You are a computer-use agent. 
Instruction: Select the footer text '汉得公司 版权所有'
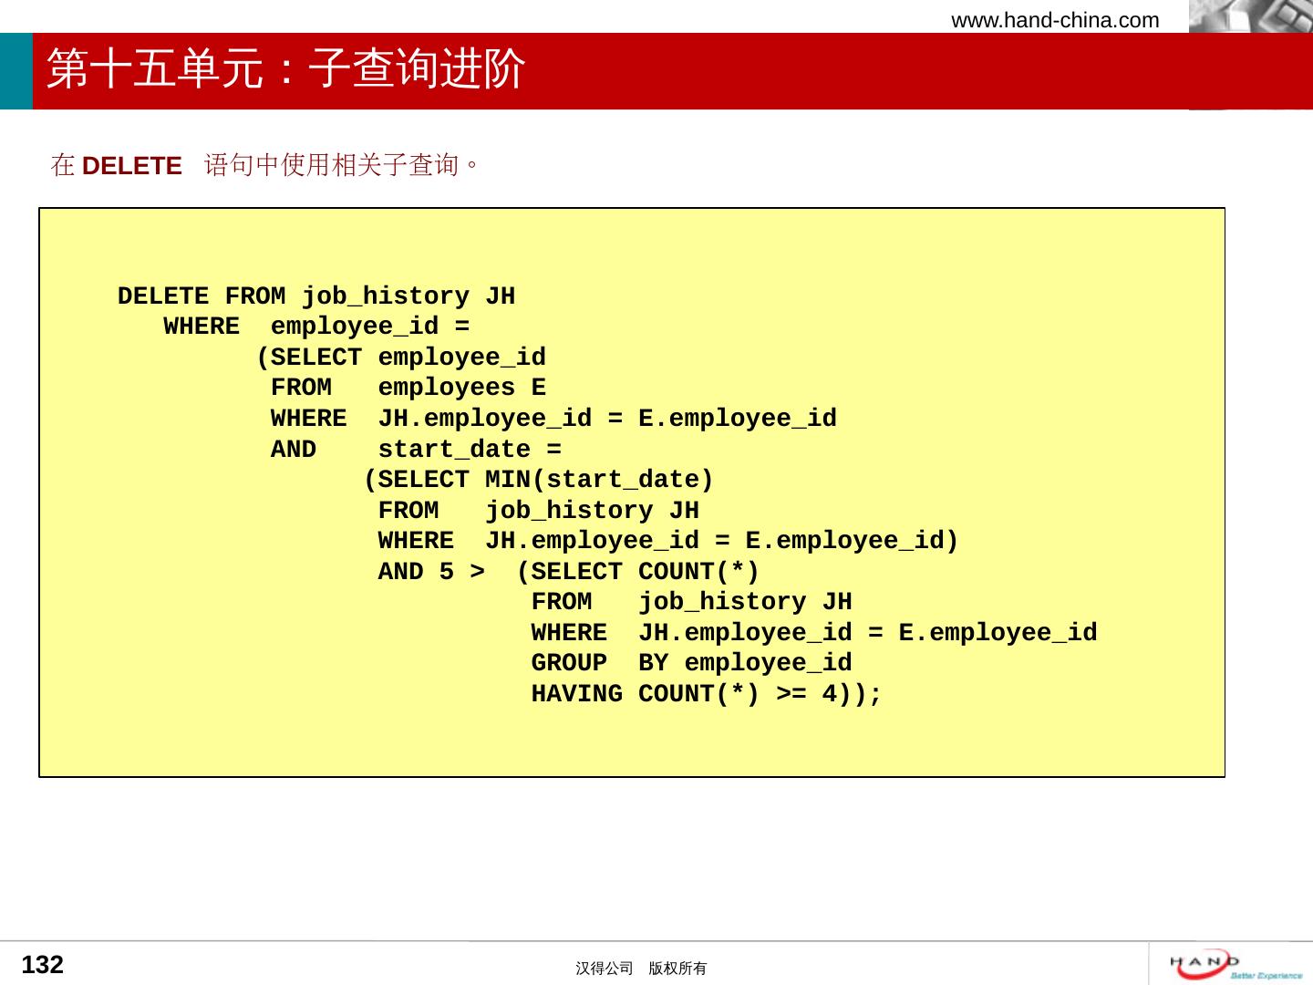click(641, 969)
